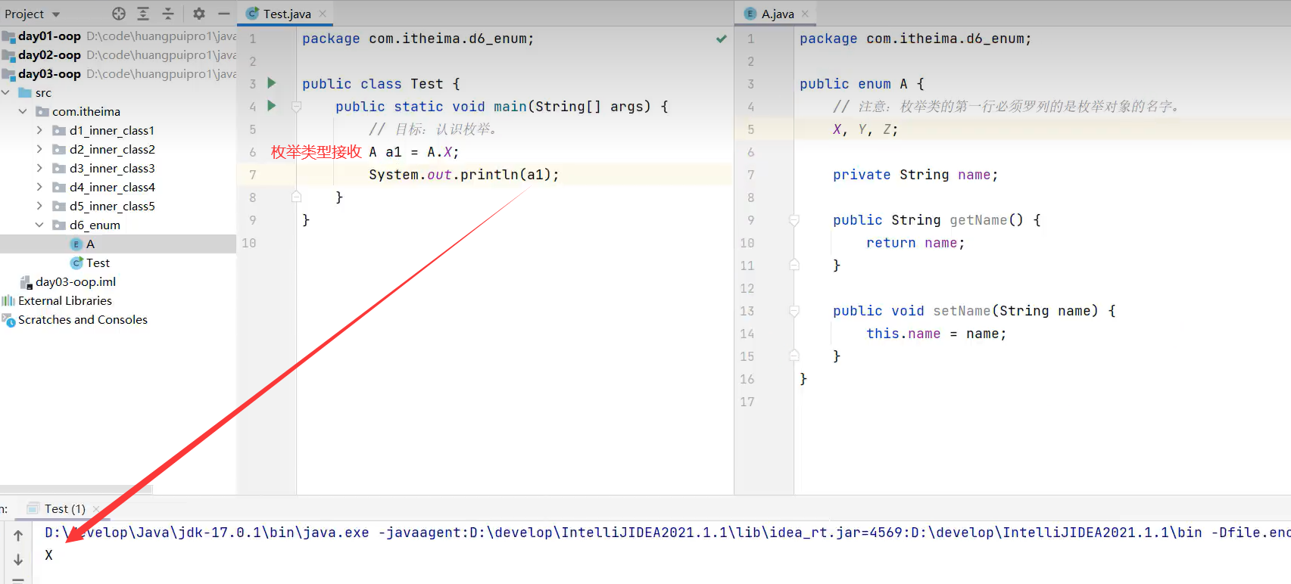
Task: Click run gutter arrow beside main method
Action: click(x=272, y=106)
